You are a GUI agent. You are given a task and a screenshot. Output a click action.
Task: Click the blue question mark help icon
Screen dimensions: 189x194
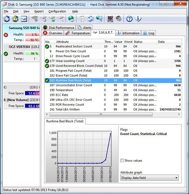[x=130, y=19]
